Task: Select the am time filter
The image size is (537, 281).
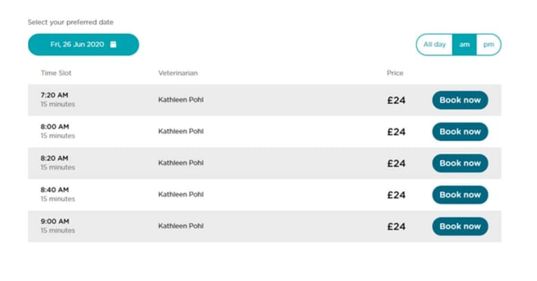Action: point(464,44)
